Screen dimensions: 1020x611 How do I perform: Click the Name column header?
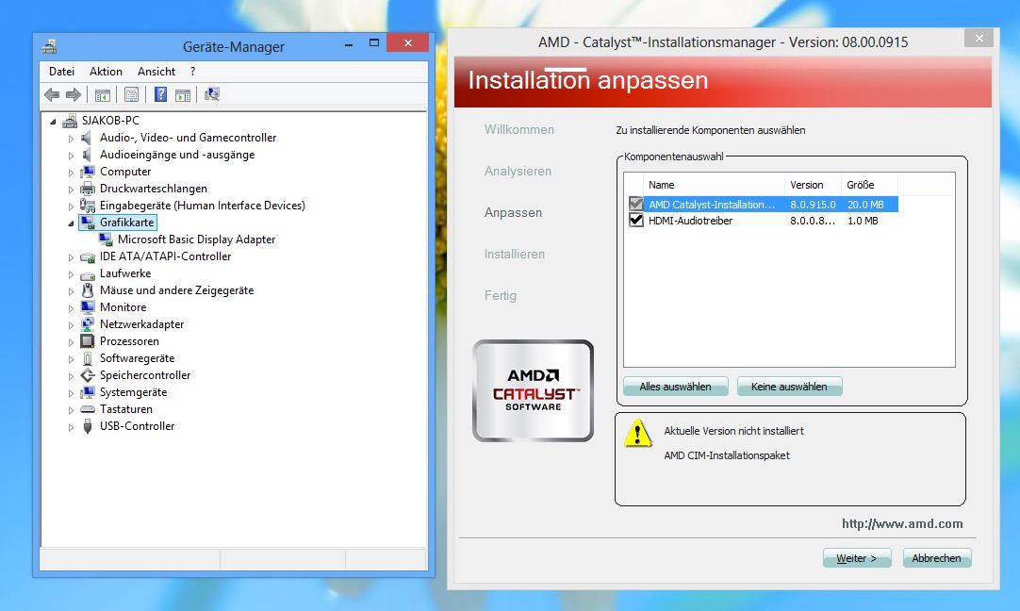(x=714, y=185)
